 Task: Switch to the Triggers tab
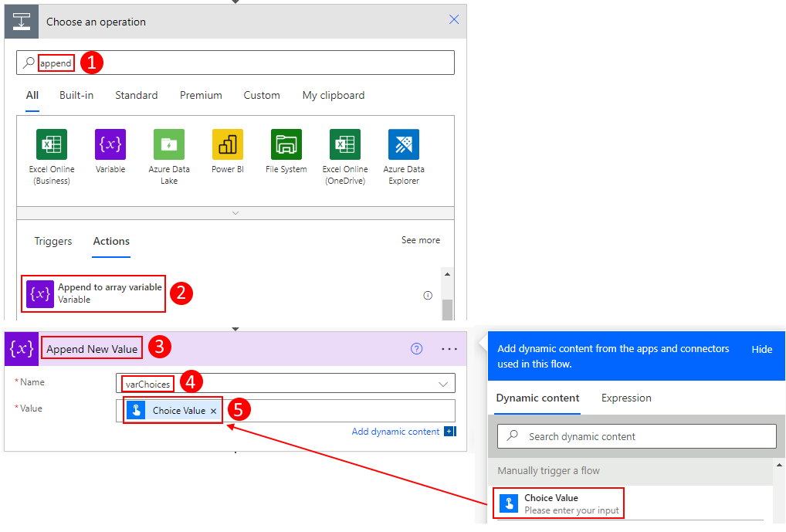tap(53, 241)
